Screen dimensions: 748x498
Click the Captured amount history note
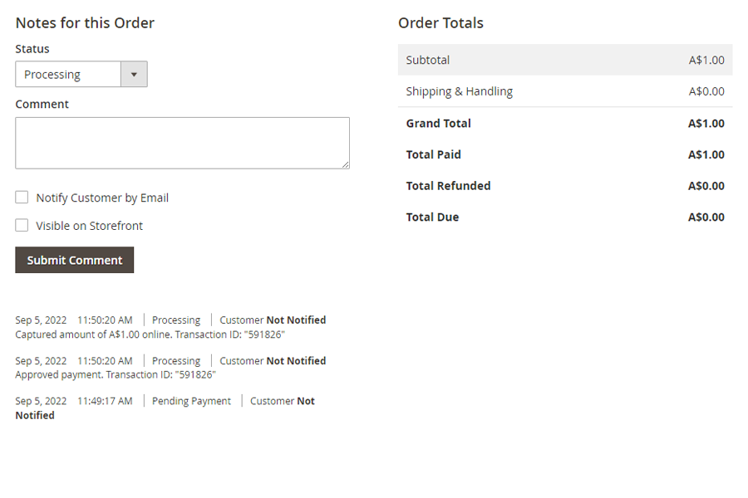(x=150, y=334)
